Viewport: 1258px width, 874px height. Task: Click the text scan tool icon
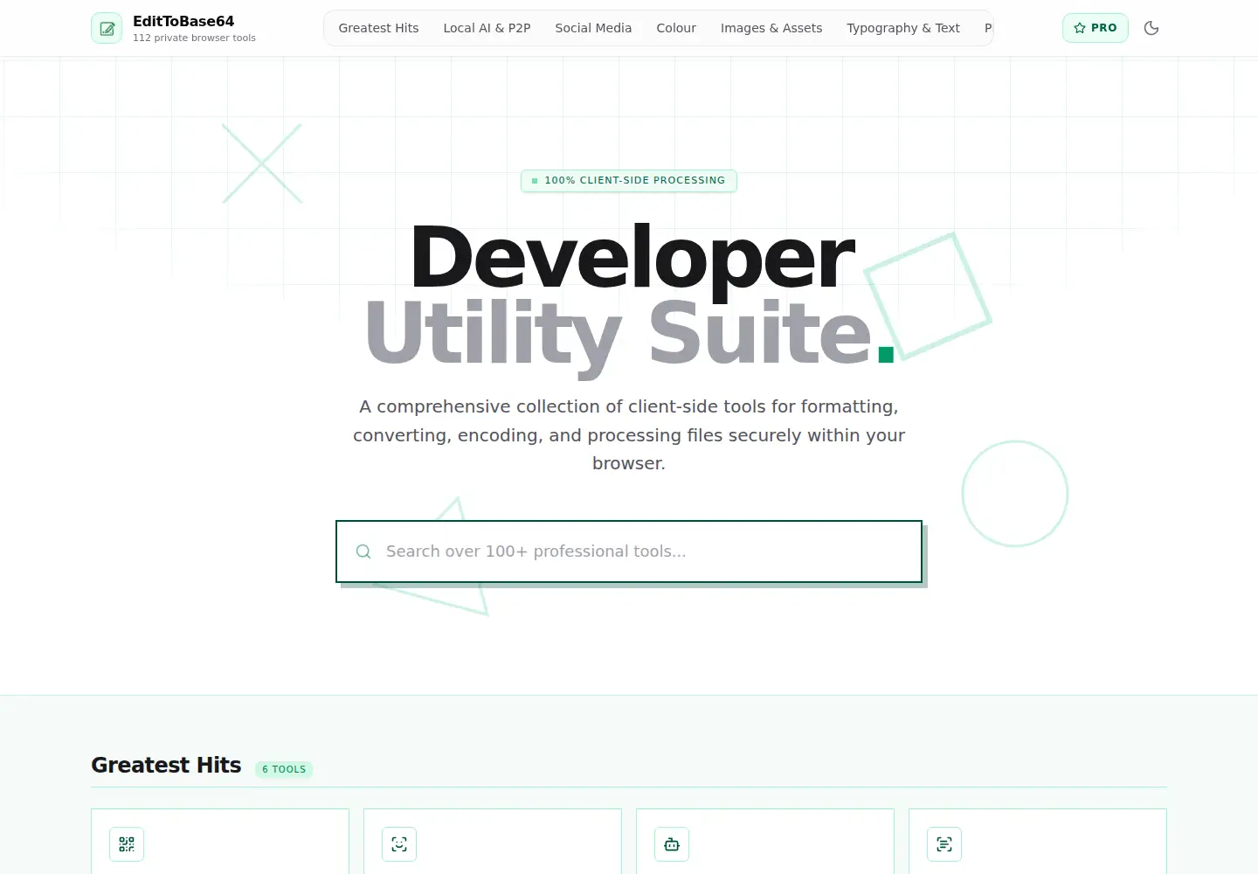[x=944, y=844]
